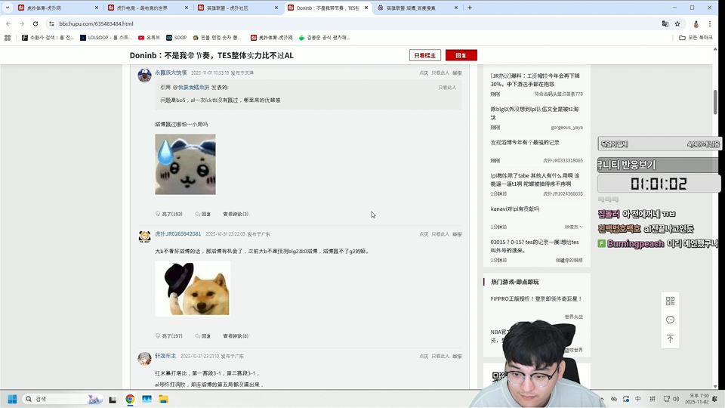Bookmark this page with the star icon
Image resolution: width=725 pixels, height=408 pixels.
(677, 23)
